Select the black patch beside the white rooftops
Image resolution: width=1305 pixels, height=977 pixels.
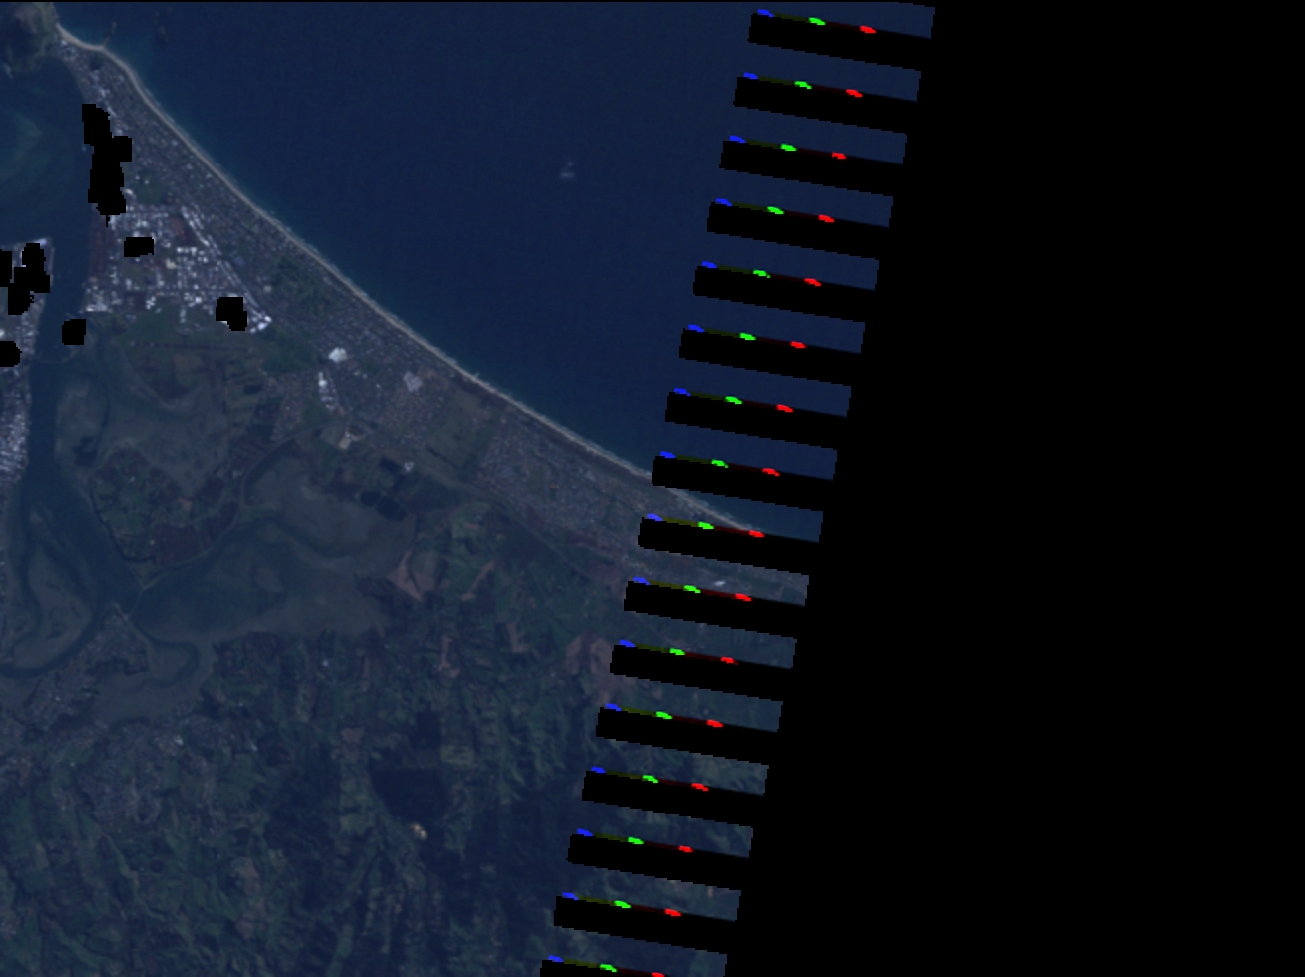coord(230,312)
